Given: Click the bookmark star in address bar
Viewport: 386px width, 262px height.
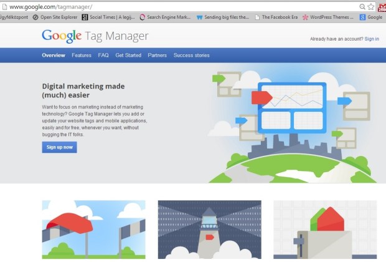Looking at the screenshot, I should click(x=370, y=7).
